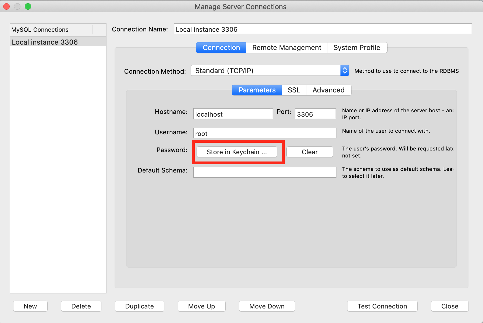Switch to the Remote Management tab
The width and height of the screenshot is (483, 323).
coord(287,48)
